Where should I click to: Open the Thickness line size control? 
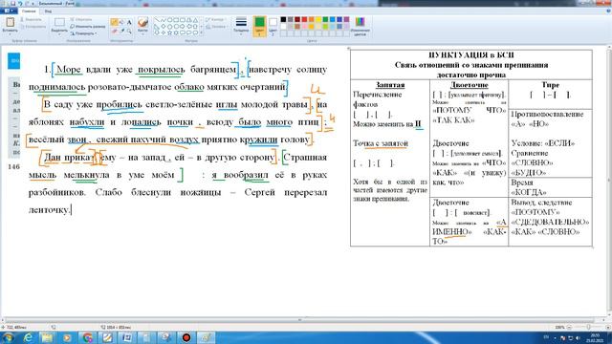click(x=241, y=25)
